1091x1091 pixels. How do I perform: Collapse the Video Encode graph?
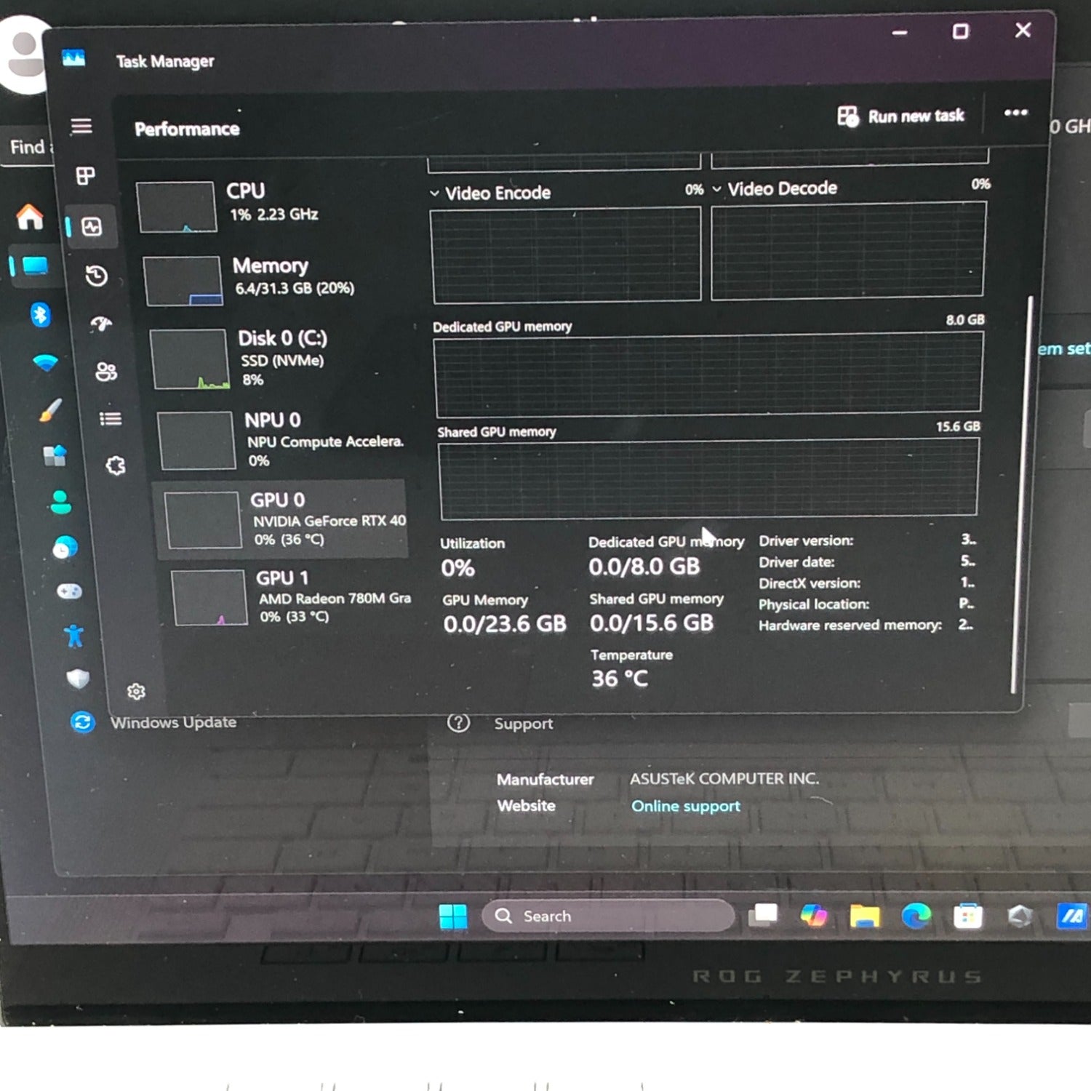[x=434, y=192]
